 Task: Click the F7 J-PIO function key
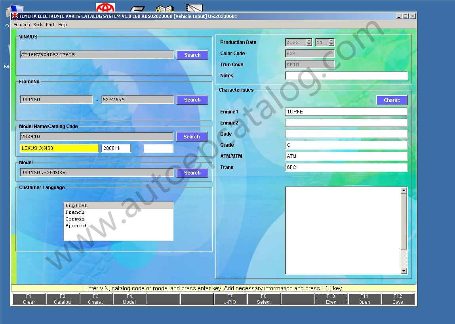tap(230, 299)
